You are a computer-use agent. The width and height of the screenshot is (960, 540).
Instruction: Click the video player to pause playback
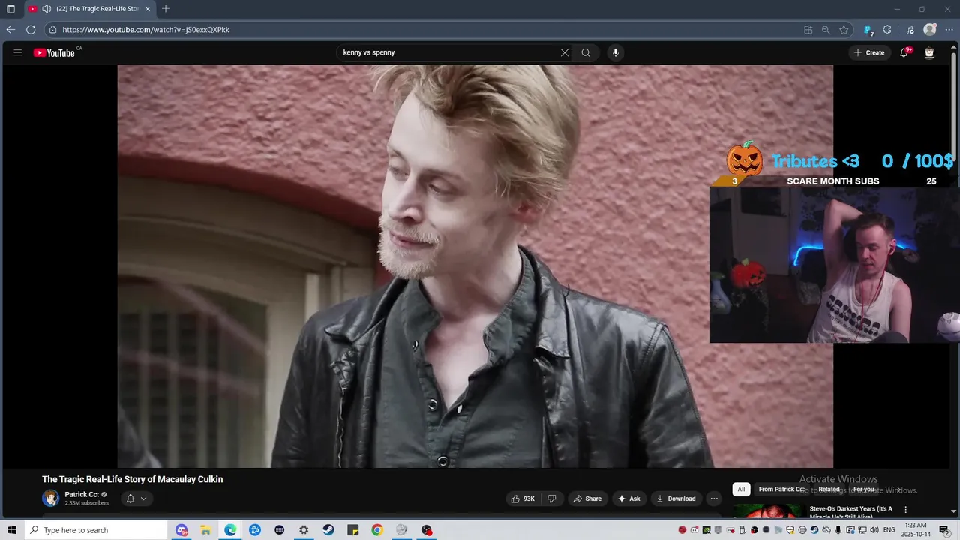point(475,266)
